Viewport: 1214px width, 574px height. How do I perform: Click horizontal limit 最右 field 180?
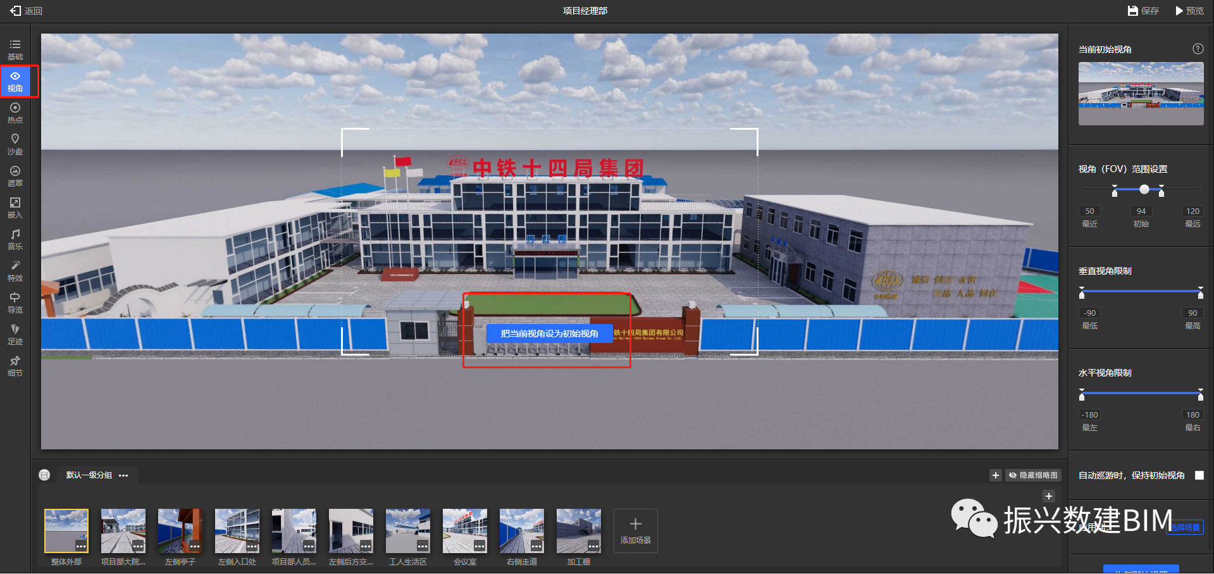[1192, 415]
